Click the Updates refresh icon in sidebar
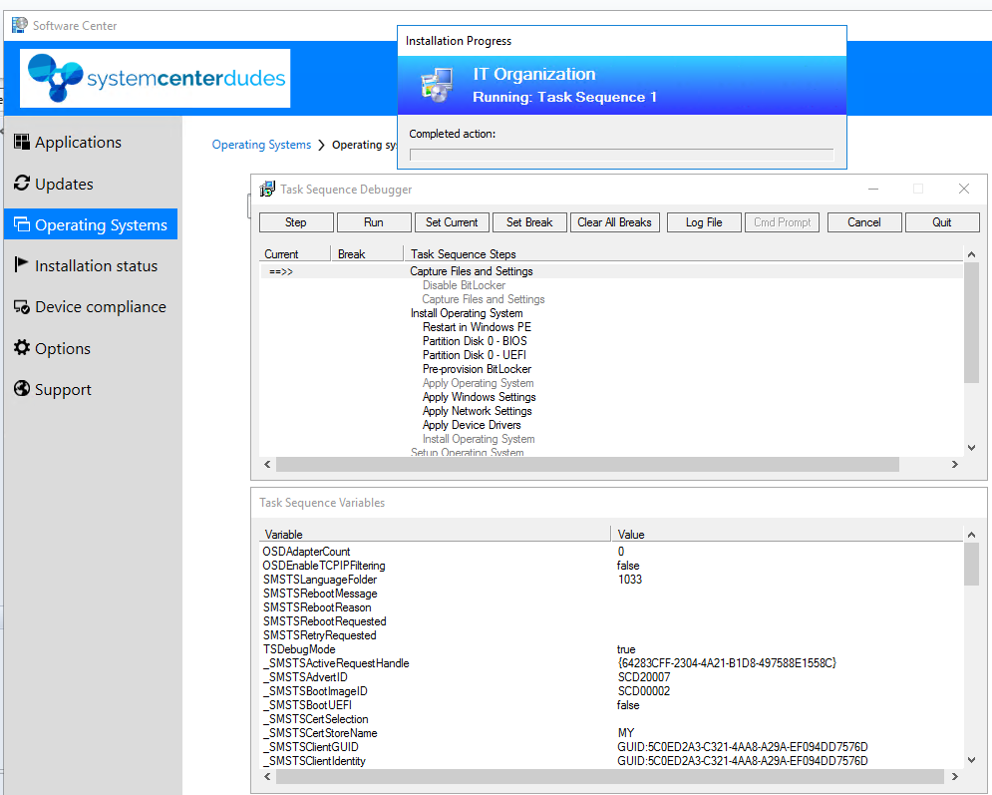The width and height of the screenshot is (992, 795). [x=22, y=183]
